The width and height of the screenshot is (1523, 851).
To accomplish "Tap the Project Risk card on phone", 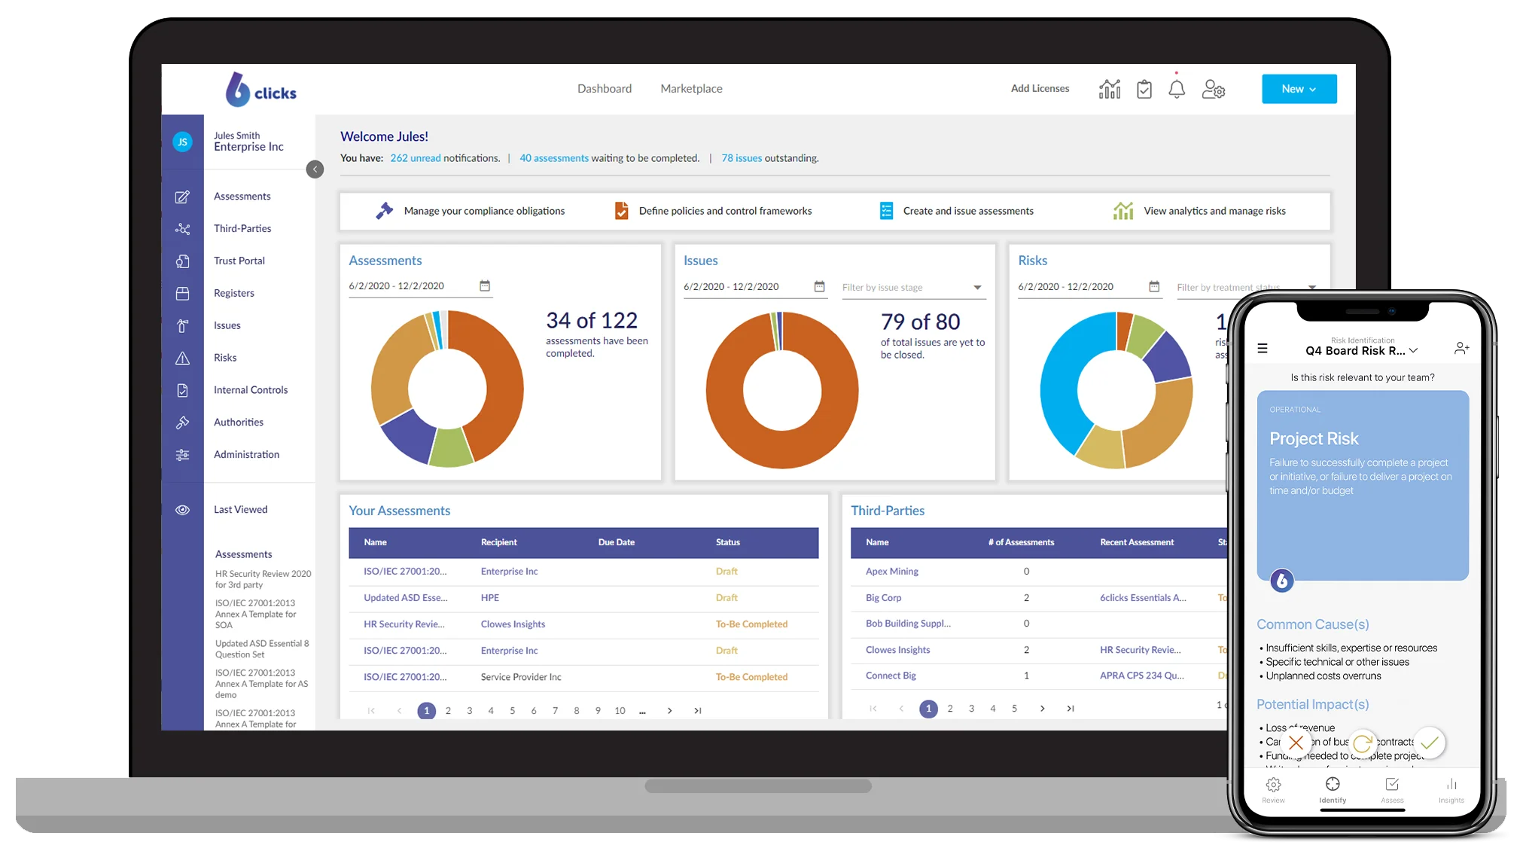I will (1363, 485).
